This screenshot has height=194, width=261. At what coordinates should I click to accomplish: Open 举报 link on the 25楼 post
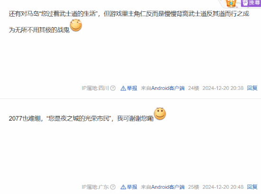point(132,187)
